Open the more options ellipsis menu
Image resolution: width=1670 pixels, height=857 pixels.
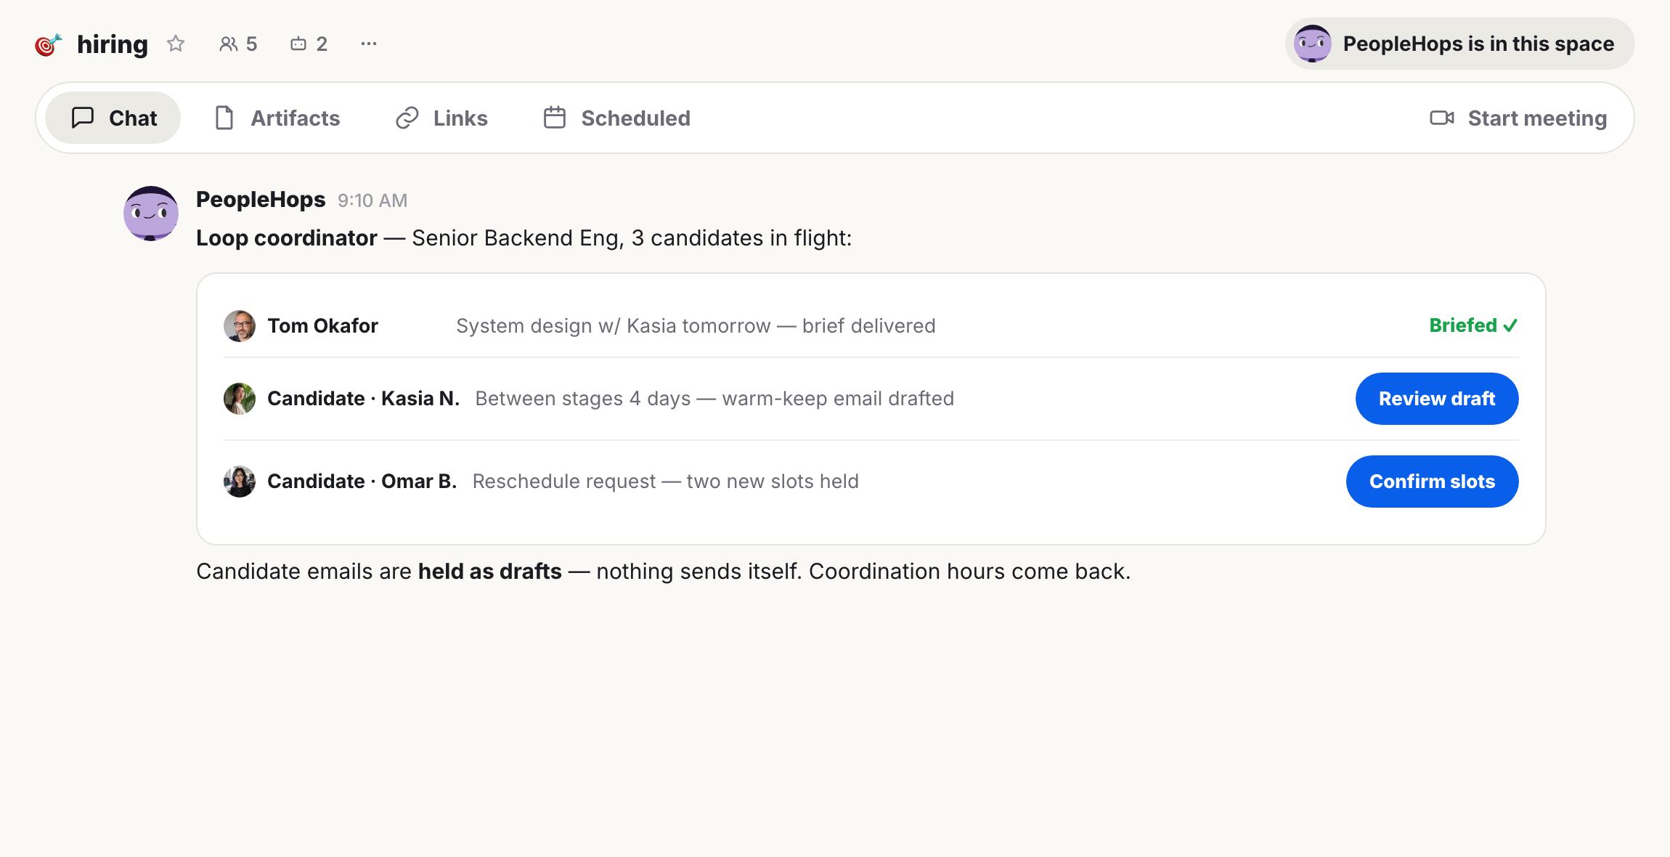tap(369, 44)
